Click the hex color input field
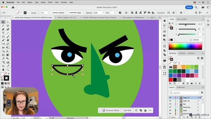This screenshot has height=119, width=211. pyautogui.click(x=197, y=40)
